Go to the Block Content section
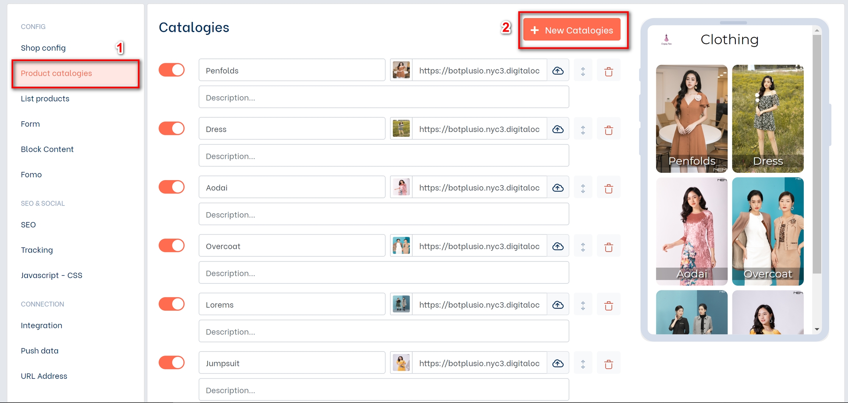This screenshot has height=403, width=848. point(47,149)
